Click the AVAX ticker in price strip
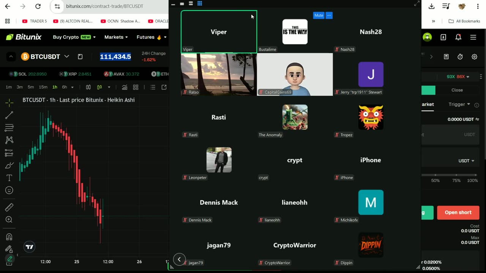Image resolution: width=486 pixels, height=273 pixels. [x=121, y=74]
